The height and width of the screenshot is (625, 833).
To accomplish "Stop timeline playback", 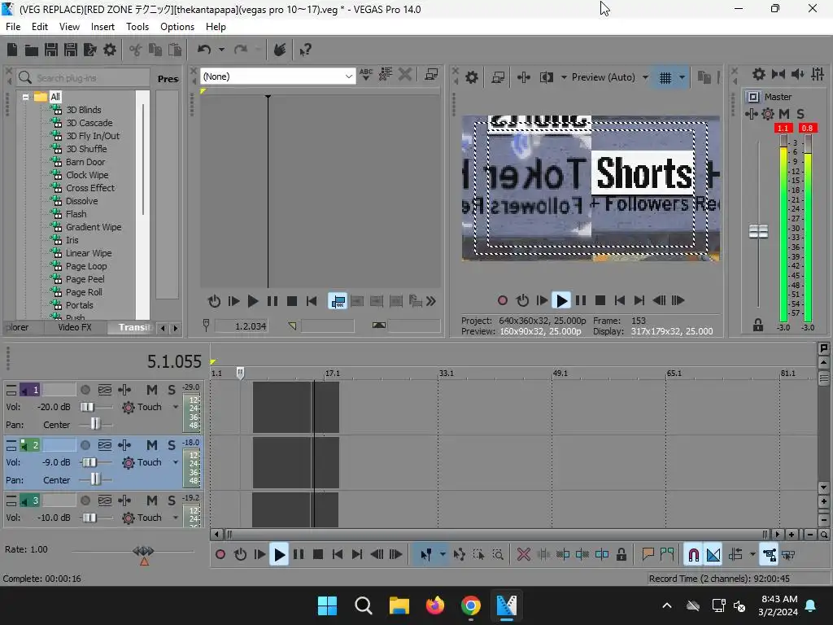I will click(x=318, y=555).
